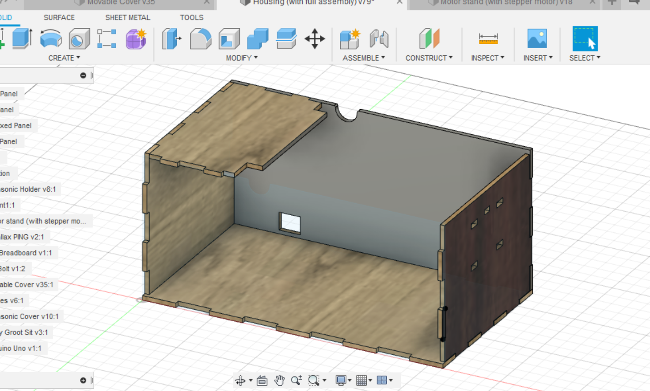
Task: Select the Revolve tool icon
Action: pyautogui.click(x=51, y=38)
